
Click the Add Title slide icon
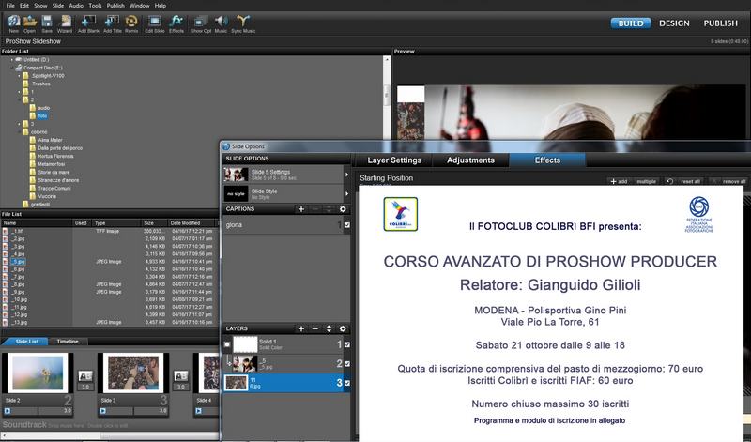coord(112,23)
